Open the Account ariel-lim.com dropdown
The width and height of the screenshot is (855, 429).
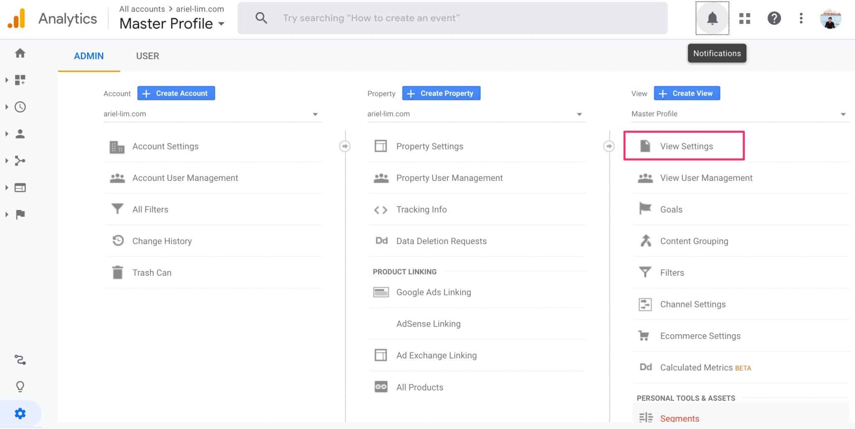click(x=212, y=114)
